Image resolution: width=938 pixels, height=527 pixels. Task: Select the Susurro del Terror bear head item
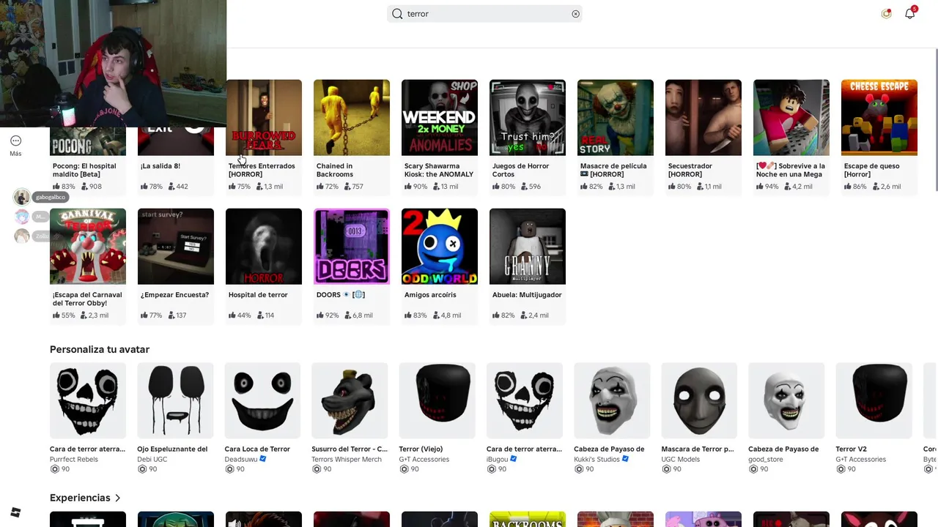click(350, 400)
